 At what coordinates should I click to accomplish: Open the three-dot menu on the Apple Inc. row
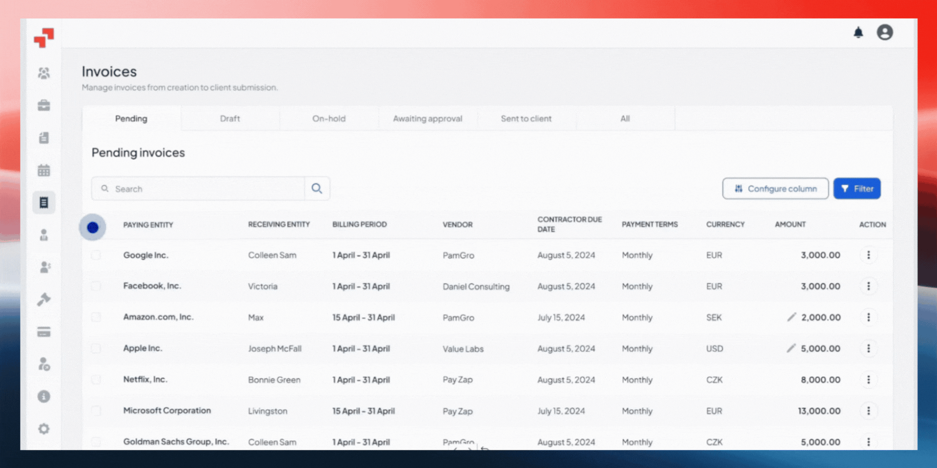[x=869, y=349]
